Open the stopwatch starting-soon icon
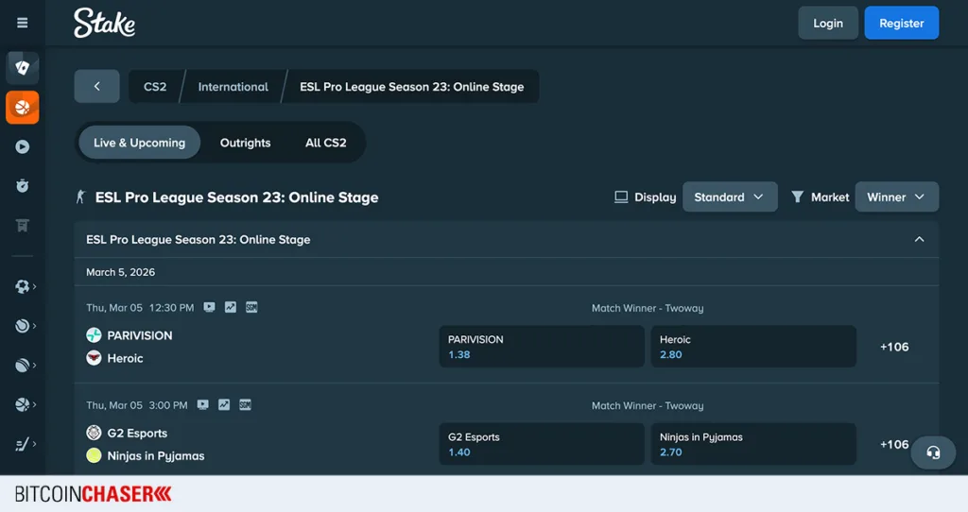 23,186
